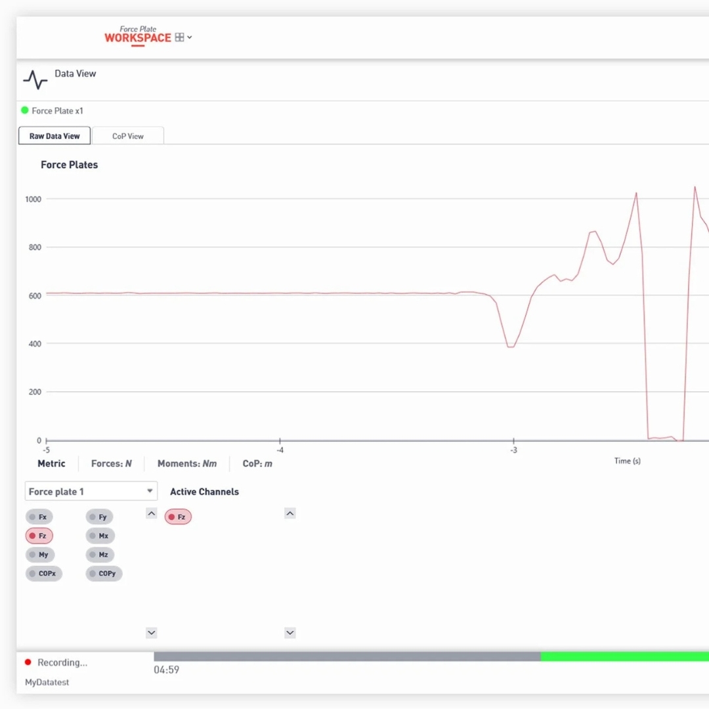Remove Fz from Active Channels
This screenshot has width=709, height=709.
[178, 517]
